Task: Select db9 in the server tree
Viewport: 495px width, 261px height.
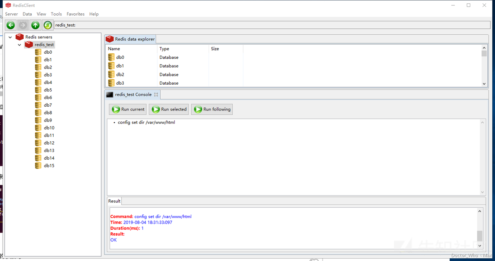Action: pos(48,120)
